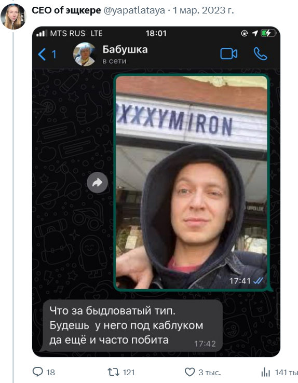Tap the phone call icon
Image resolution: width=298 pixels, height=383 pixels.
point(261,54)
